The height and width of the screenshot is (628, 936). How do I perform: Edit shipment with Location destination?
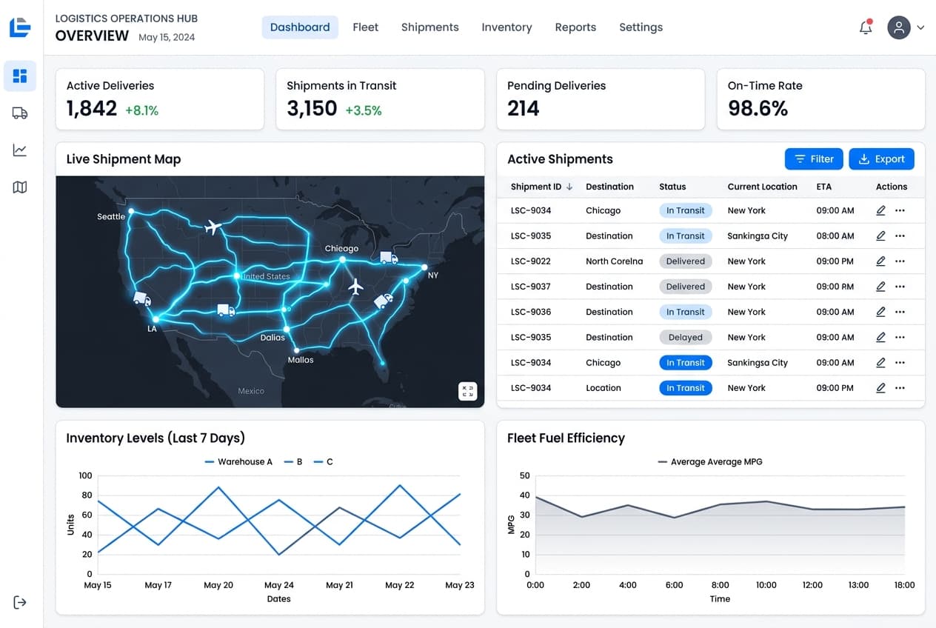point(880,388)
